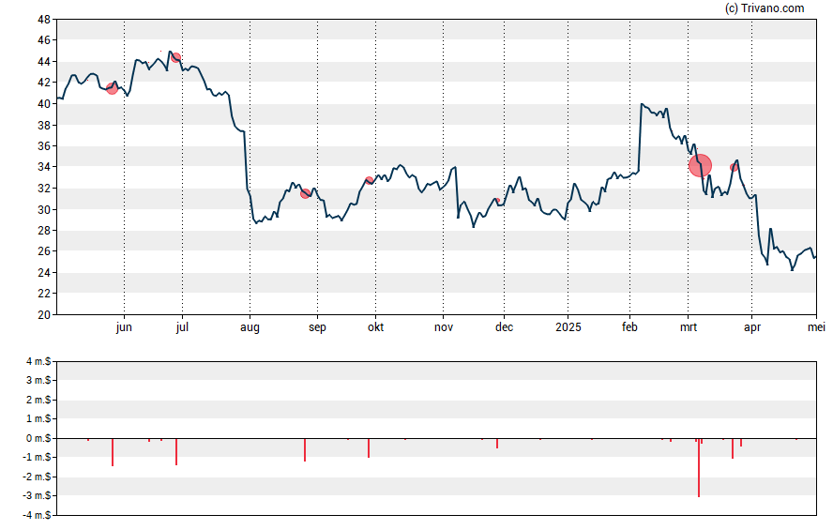Image resolution: width=833 pixels, height=530 pixels.
Task: Click the red marker just before jul
Action: tap(175, 57)
